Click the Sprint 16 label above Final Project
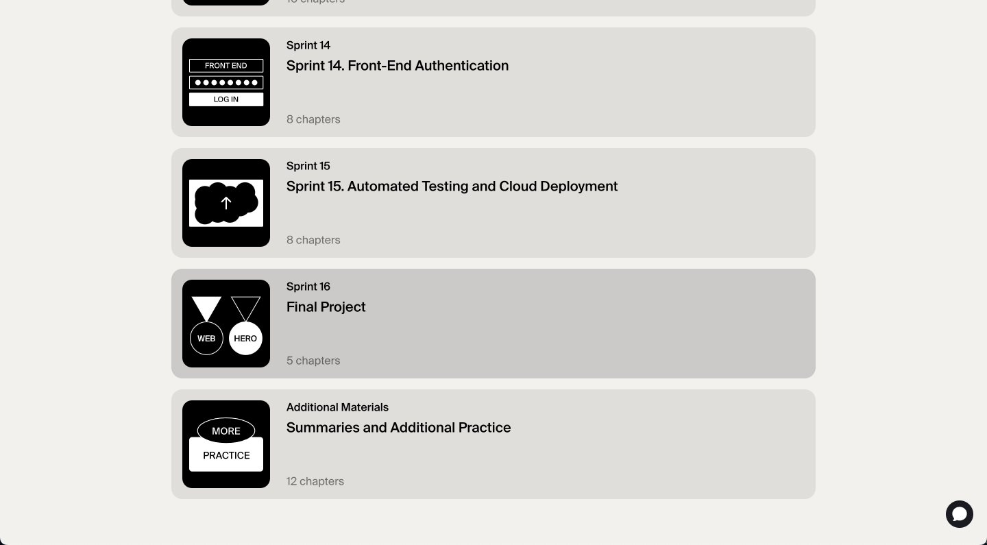Viewport: 987px width, 545px height. click(308, 287)
